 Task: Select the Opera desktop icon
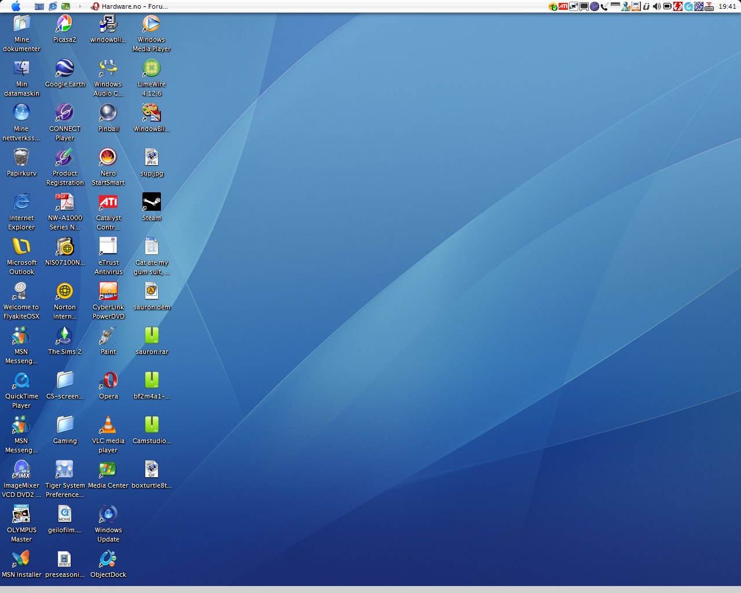point(108,381)
